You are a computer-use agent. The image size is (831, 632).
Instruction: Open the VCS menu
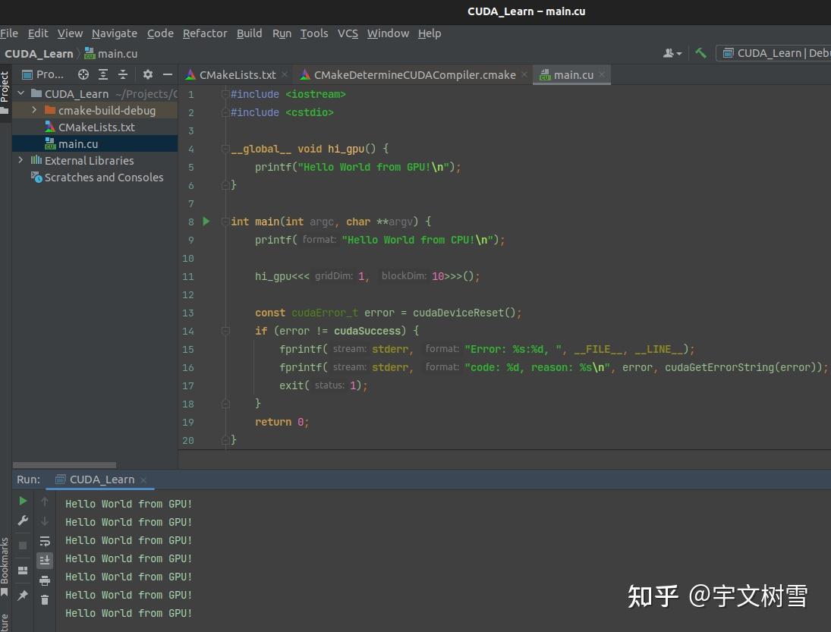348,33
